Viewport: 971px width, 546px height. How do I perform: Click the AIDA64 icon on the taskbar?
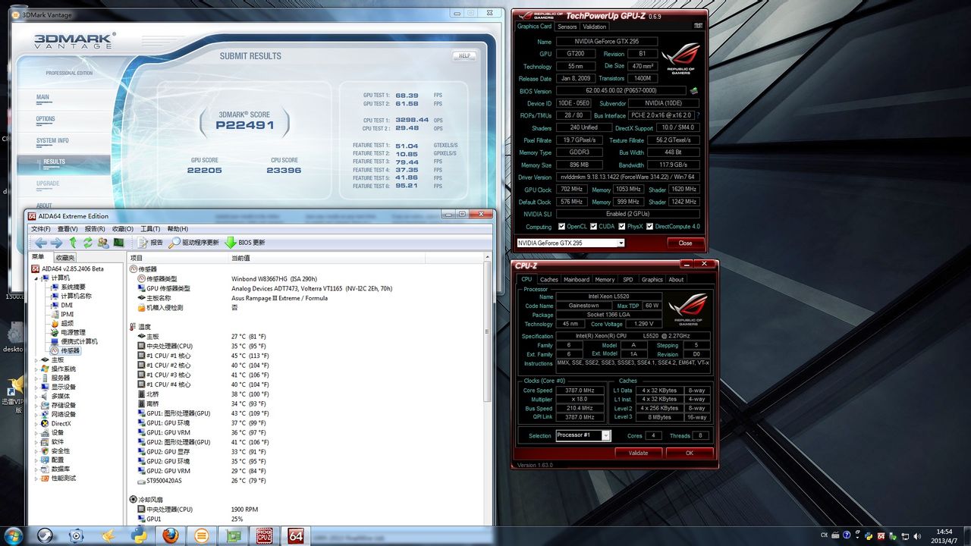point(296,535)
